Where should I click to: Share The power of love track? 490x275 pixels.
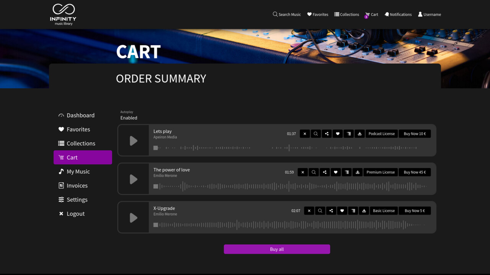point(325,172)
